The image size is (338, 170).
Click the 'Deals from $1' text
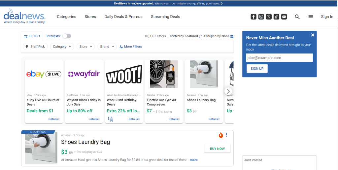[40, 111]
